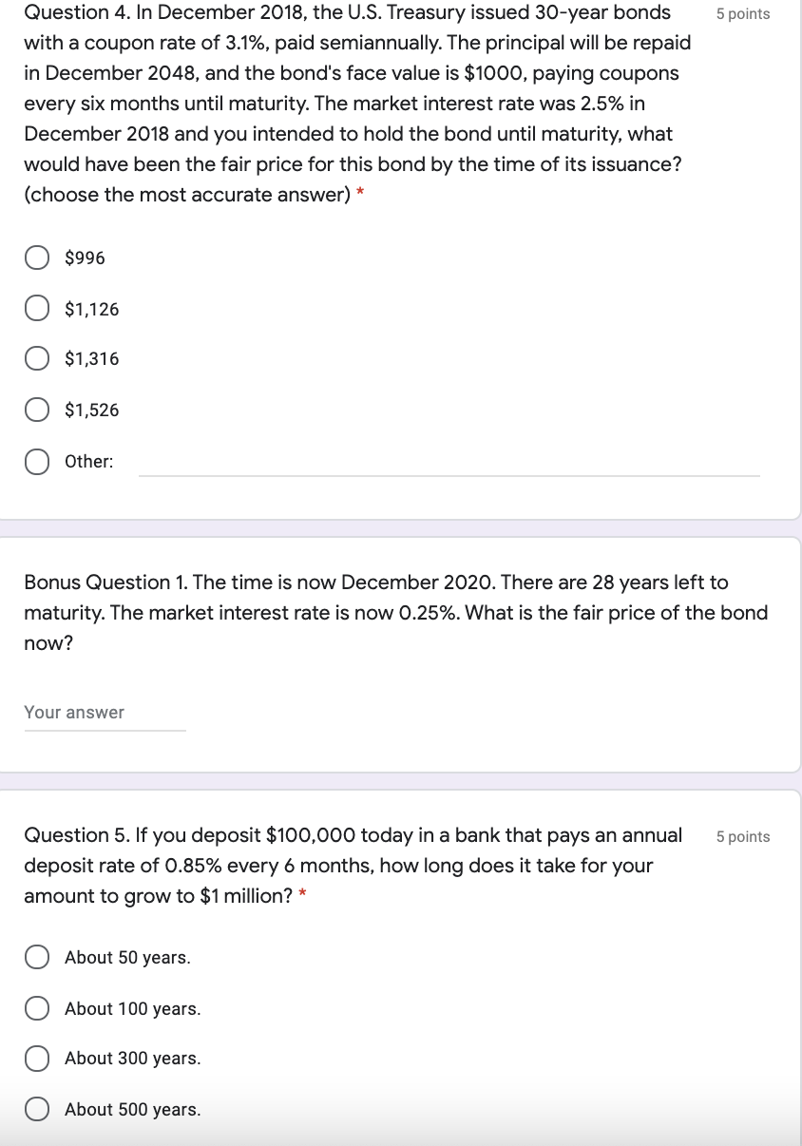This screenshot has height=1146, width=802.
Task: Click the Bonus Question 1 card
Action: (x=399, y=656)
